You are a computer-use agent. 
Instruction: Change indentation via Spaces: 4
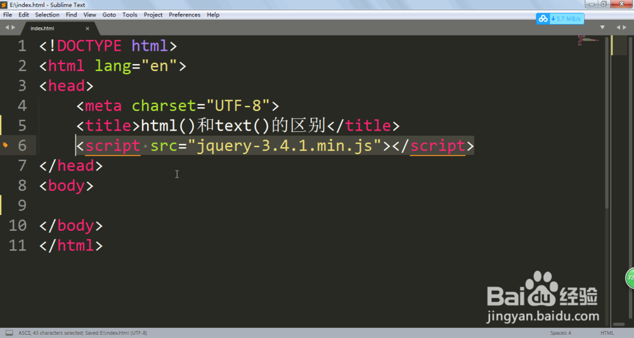[x=560, y=333]
